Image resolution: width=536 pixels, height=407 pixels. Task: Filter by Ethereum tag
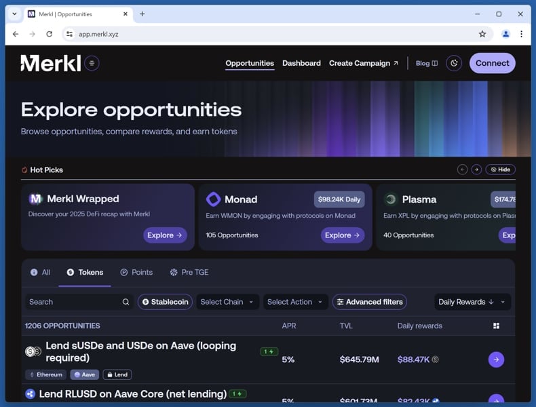[x=46, y=374]
